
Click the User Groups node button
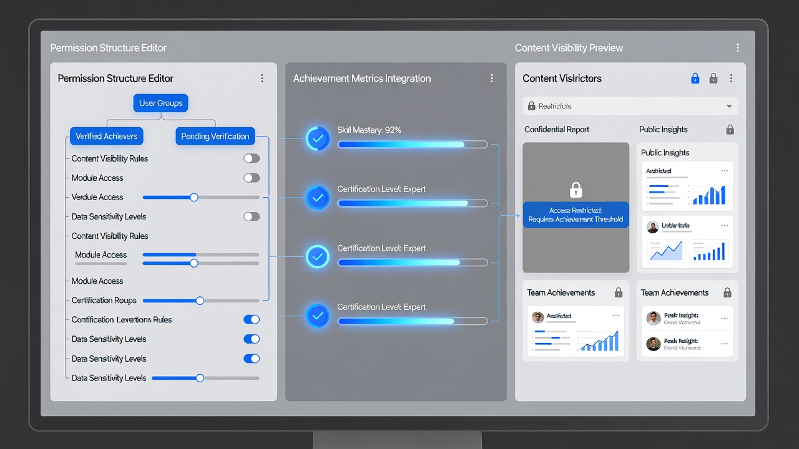coord(160,103)
